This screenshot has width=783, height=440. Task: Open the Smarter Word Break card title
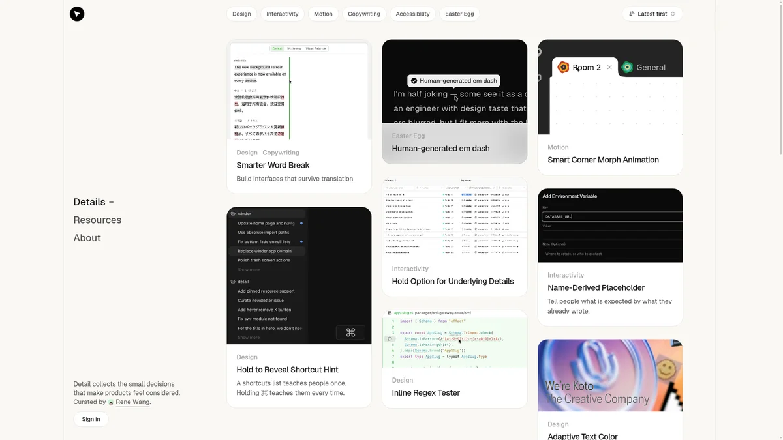[273, 166]
